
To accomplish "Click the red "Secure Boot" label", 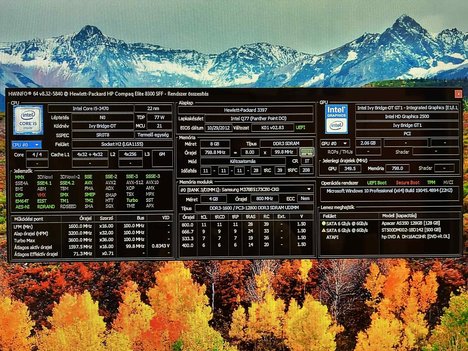I will tap(408, 183).
